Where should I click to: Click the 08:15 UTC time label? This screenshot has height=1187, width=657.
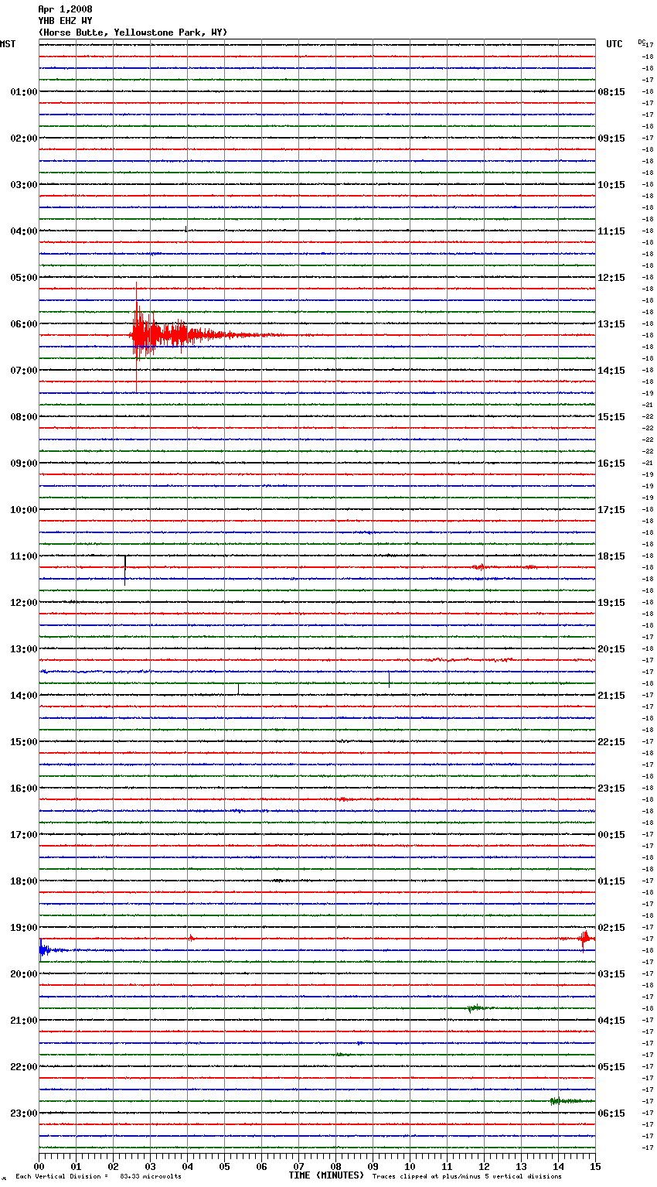coord(611,92)
